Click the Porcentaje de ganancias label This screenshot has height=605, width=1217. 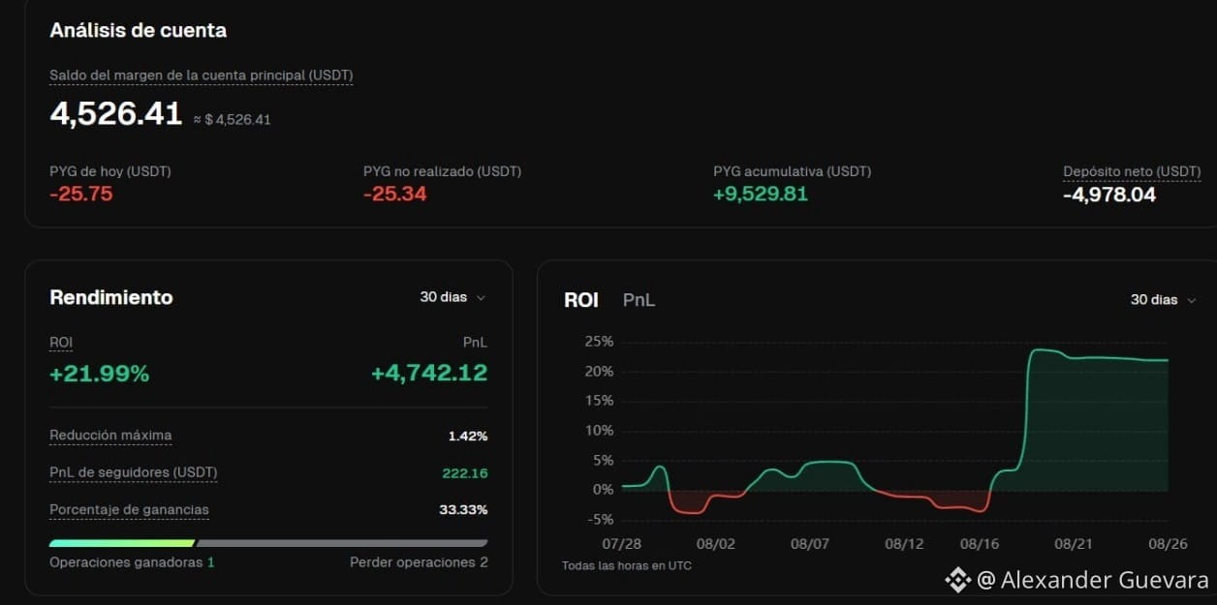click(x=129, y=509)
